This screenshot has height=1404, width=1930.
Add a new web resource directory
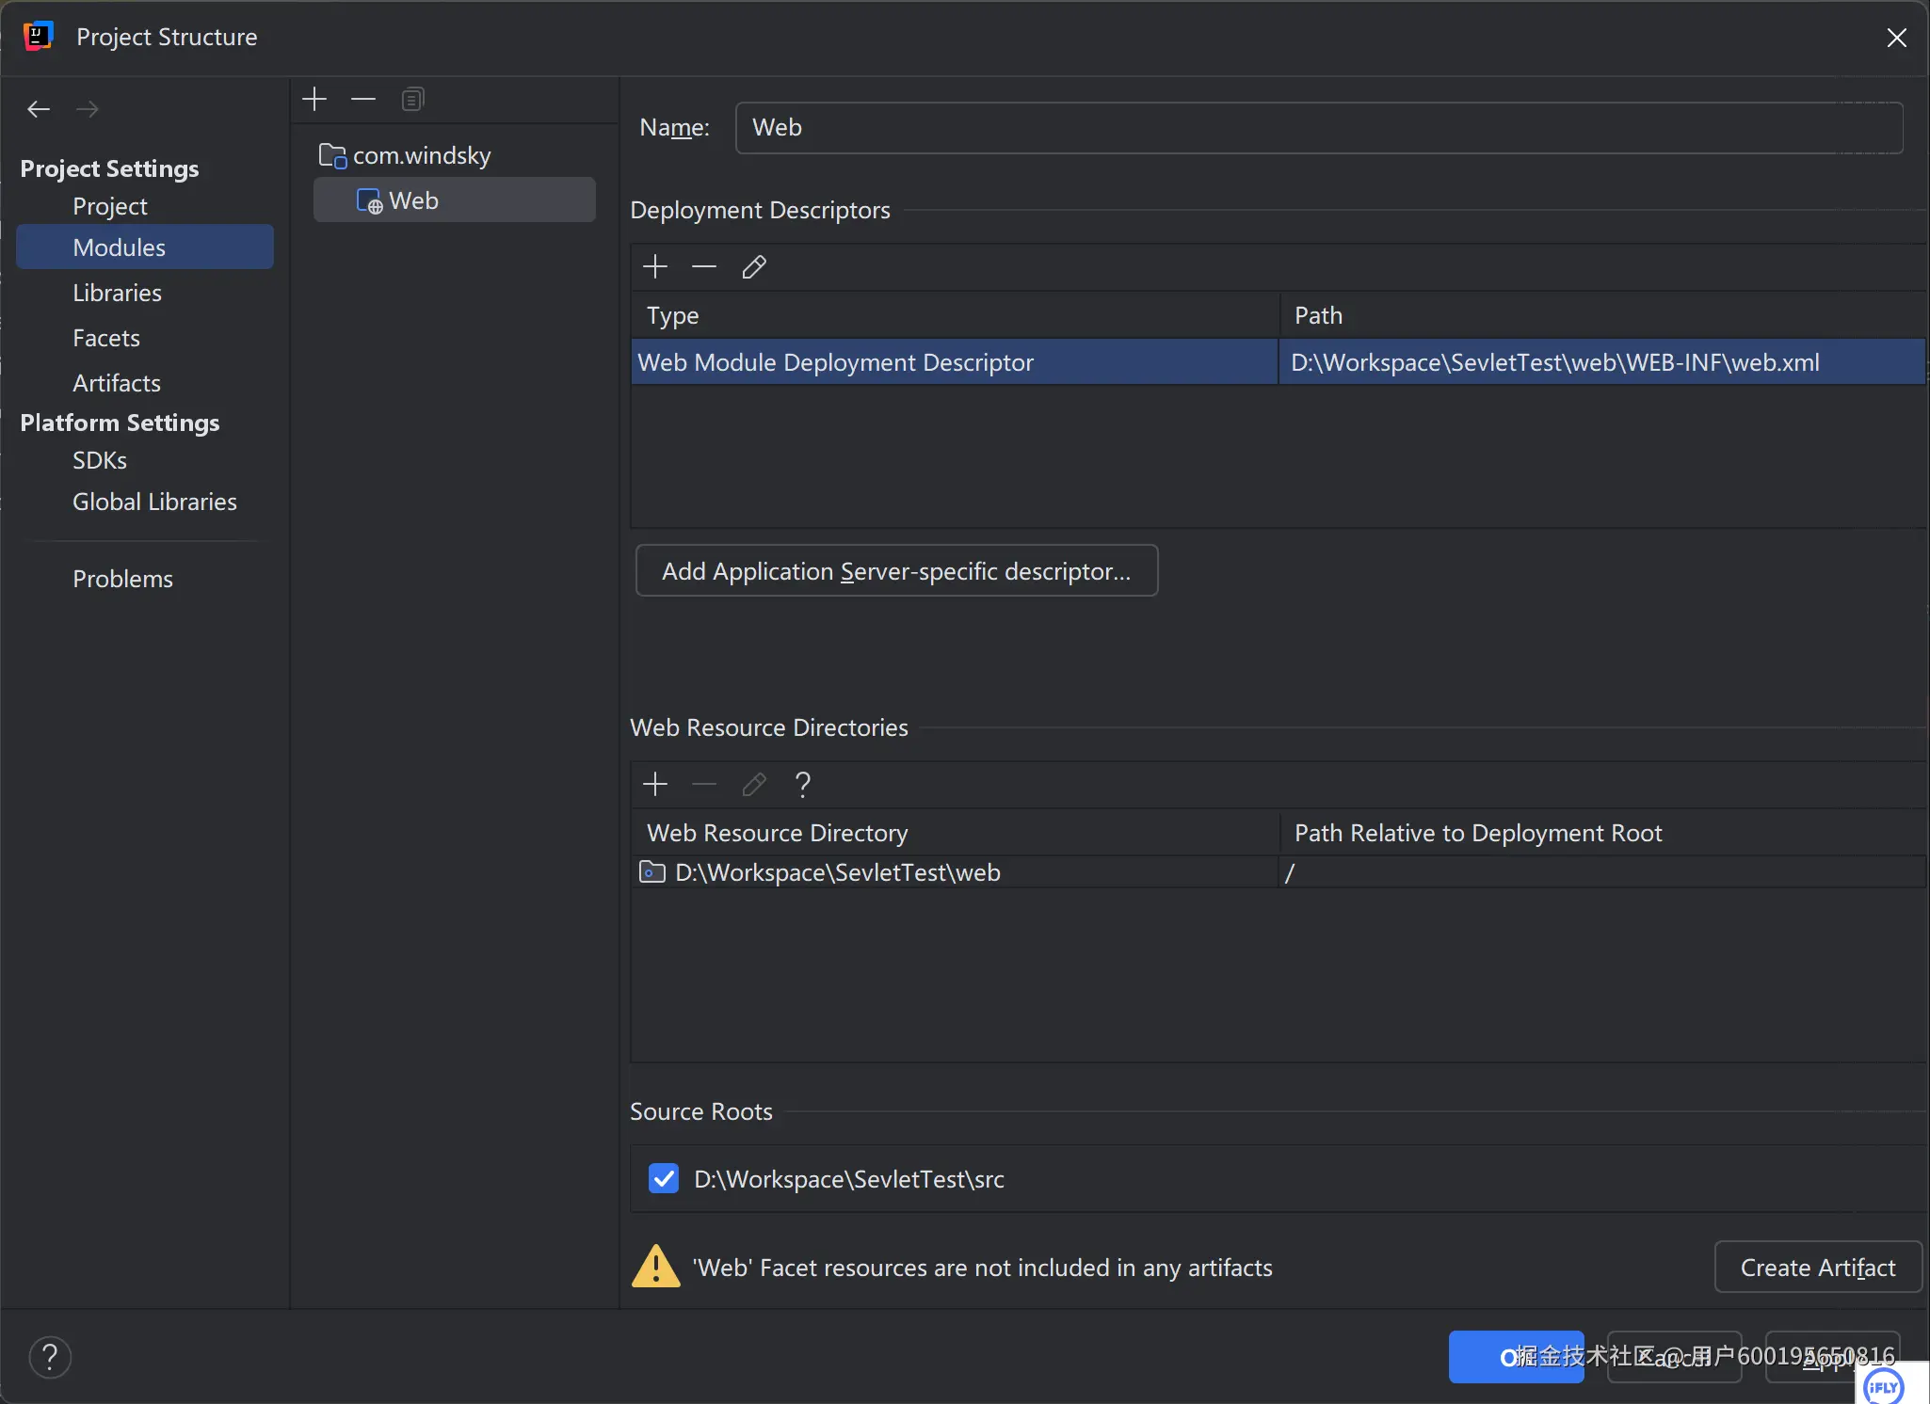point(655,784)
